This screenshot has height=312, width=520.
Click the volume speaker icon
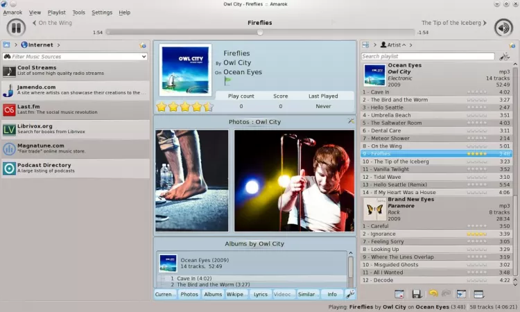click(x=503, y=27)
